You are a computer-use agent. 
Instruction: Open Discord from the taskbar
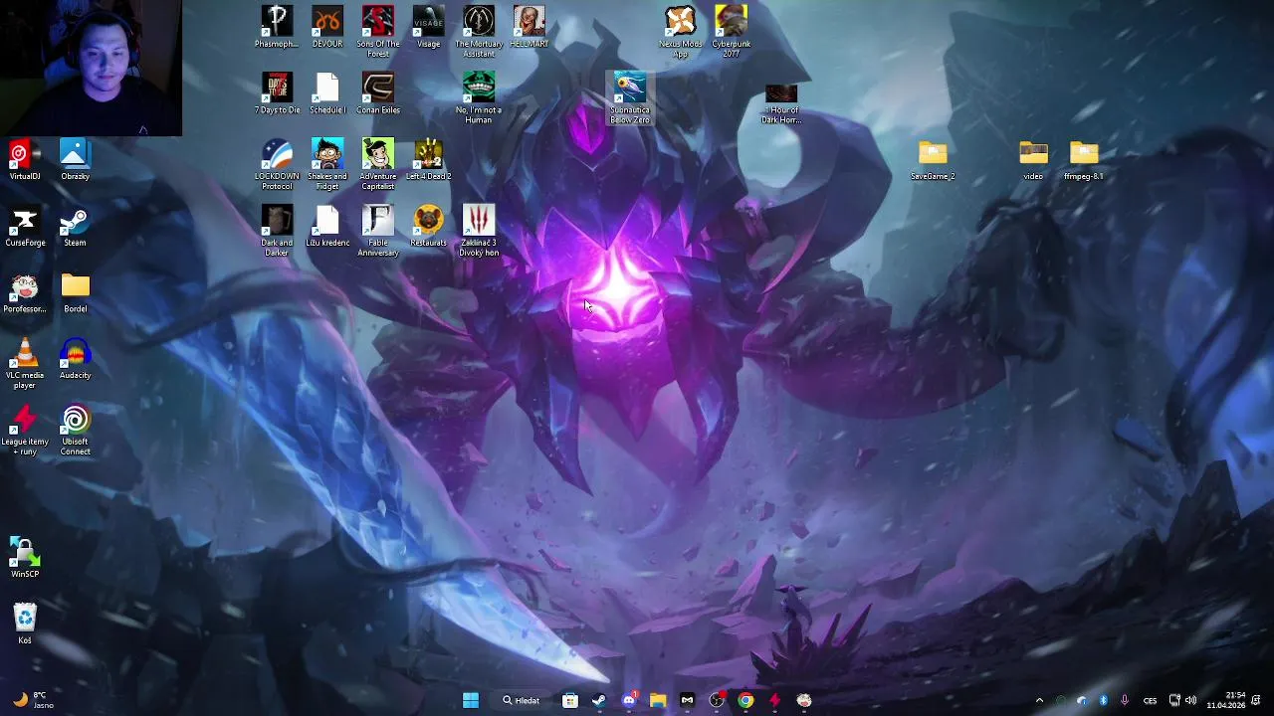click(x=629, y=700)
